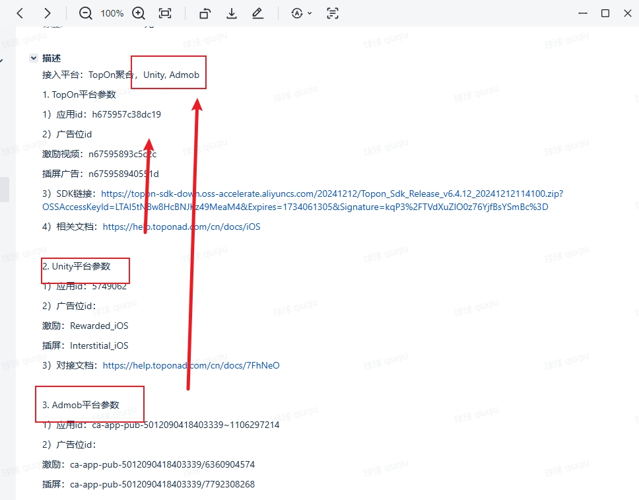This screenshot has width=639, height=500.
Task: Close the image viewer window
Action: (628, 13)
